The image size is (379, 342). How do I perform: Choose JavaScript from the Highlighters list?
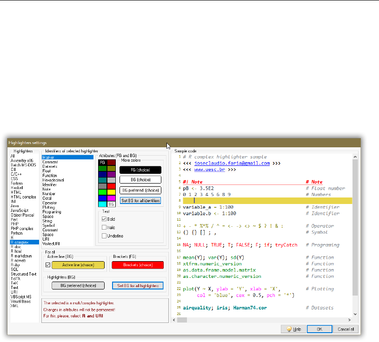(x=20, y=210)
